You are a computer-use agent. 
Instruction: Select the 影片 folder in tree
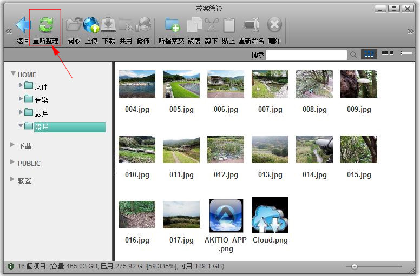pos(41,113)
